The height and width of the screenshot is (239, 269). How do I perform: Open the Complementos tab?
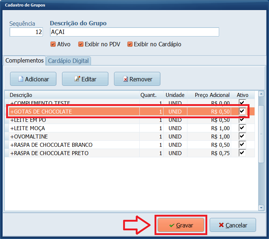(x=25, y=60)
